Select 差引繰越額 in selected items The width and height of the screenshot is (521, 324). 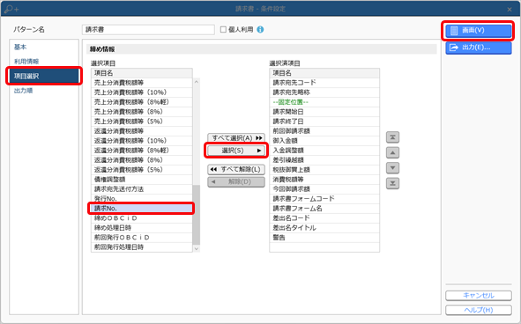coord(324,160)
